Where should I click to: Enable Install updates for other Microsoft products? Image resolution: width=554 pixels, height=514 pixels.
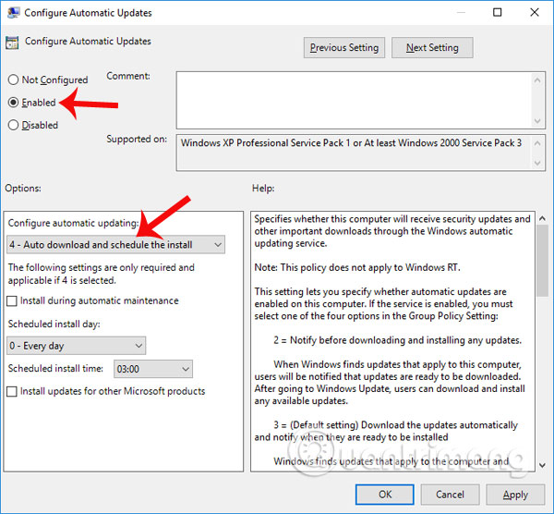click(12, 392)
